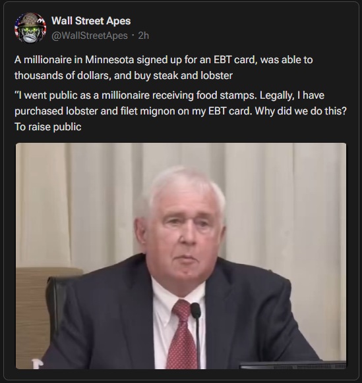This screenshot has width=362, height=383.
Task: Click the phrase "steak and lobster" in post
Action: pyautogui.click(x=193, y=76)
